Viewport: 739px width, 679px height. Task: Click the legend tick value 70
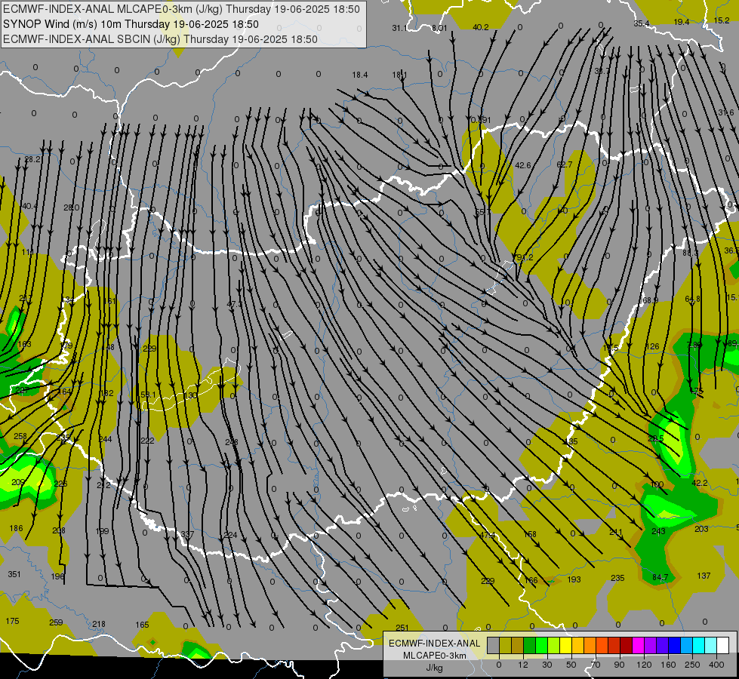click(x=596, y=665)
